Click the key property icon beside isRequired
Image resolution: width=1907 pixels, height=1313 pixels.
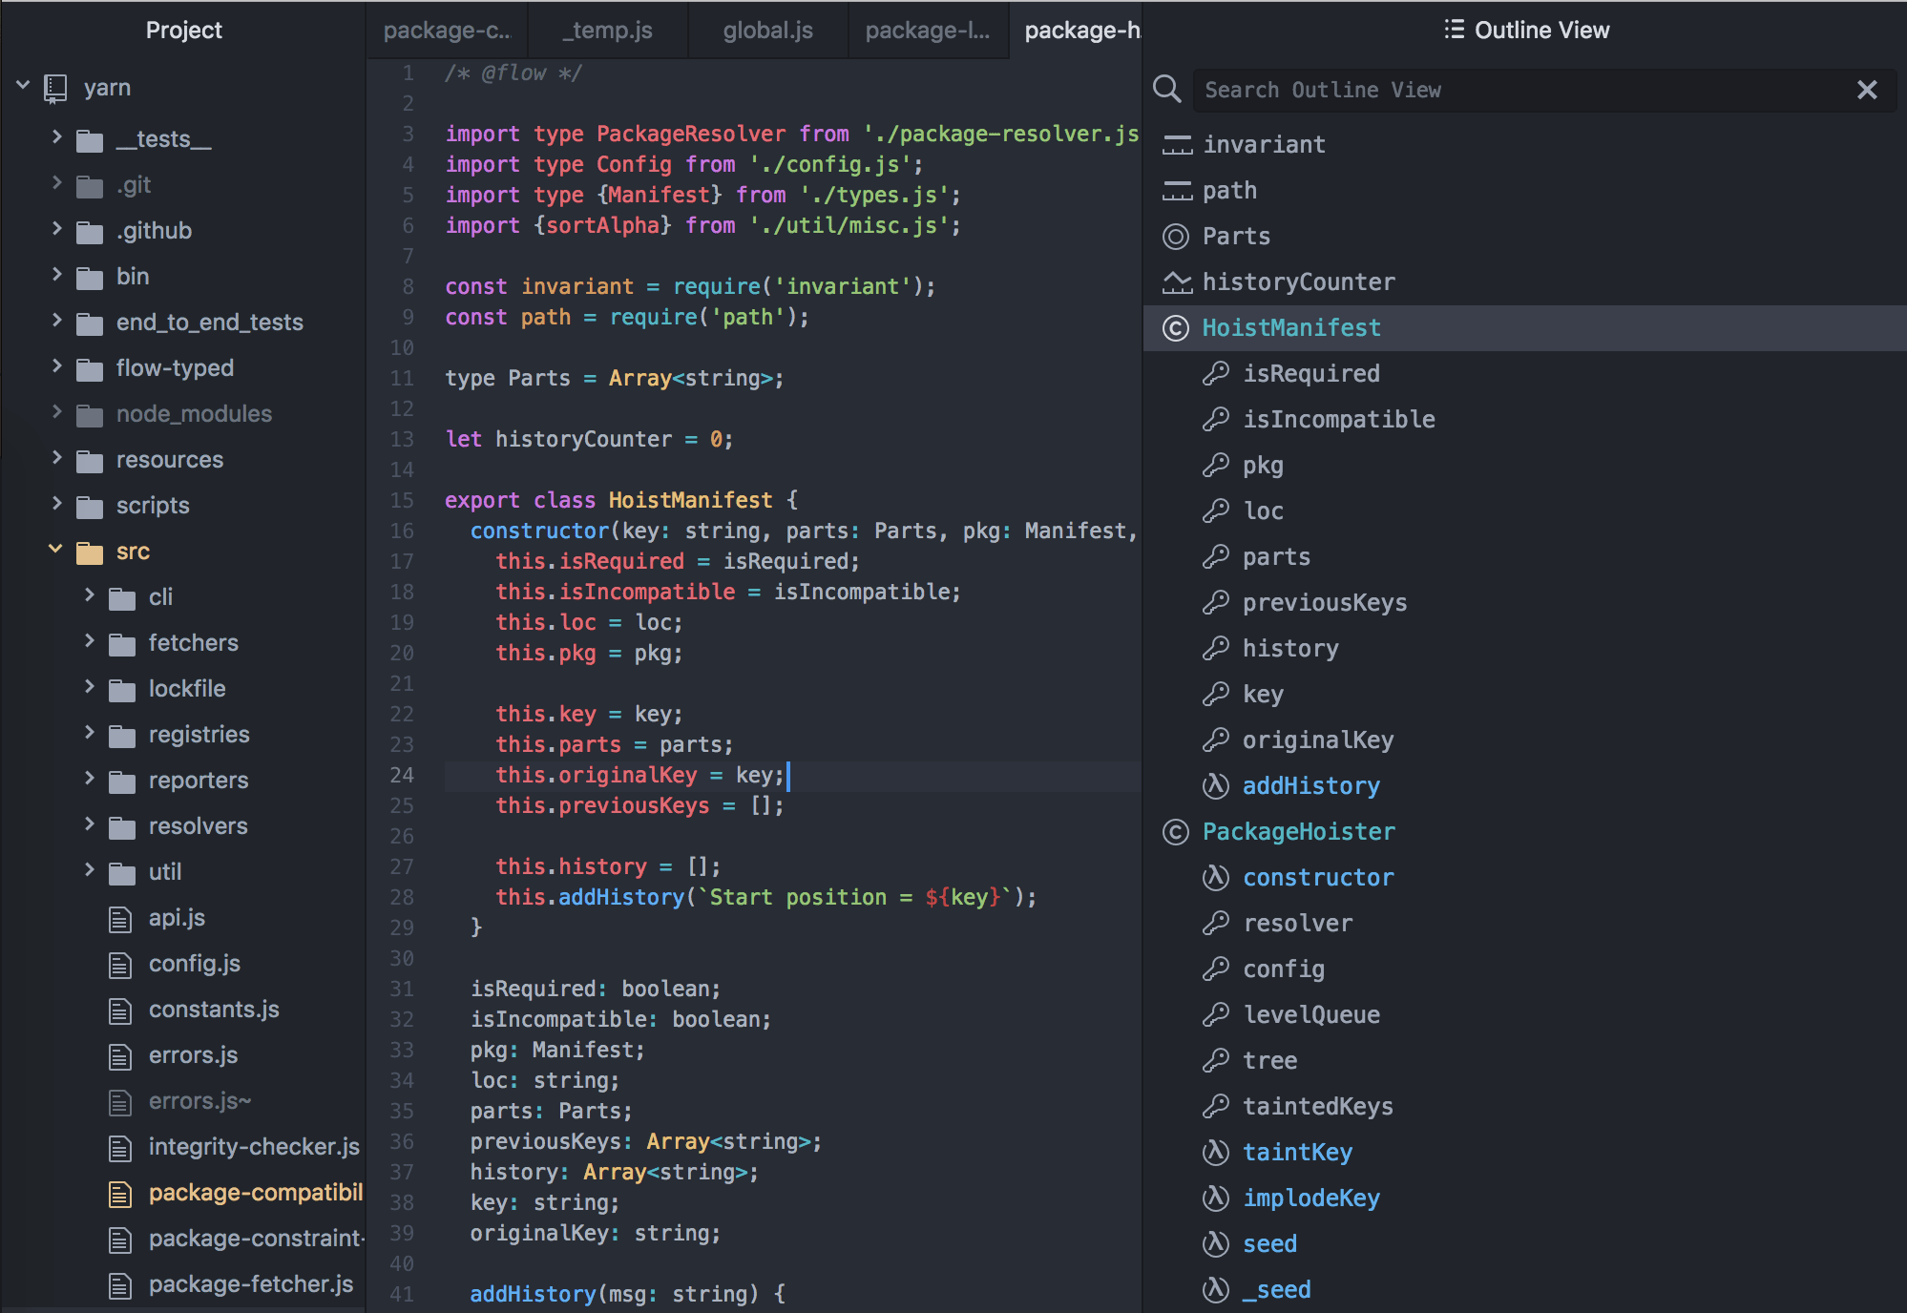(x=1216, y=373)
